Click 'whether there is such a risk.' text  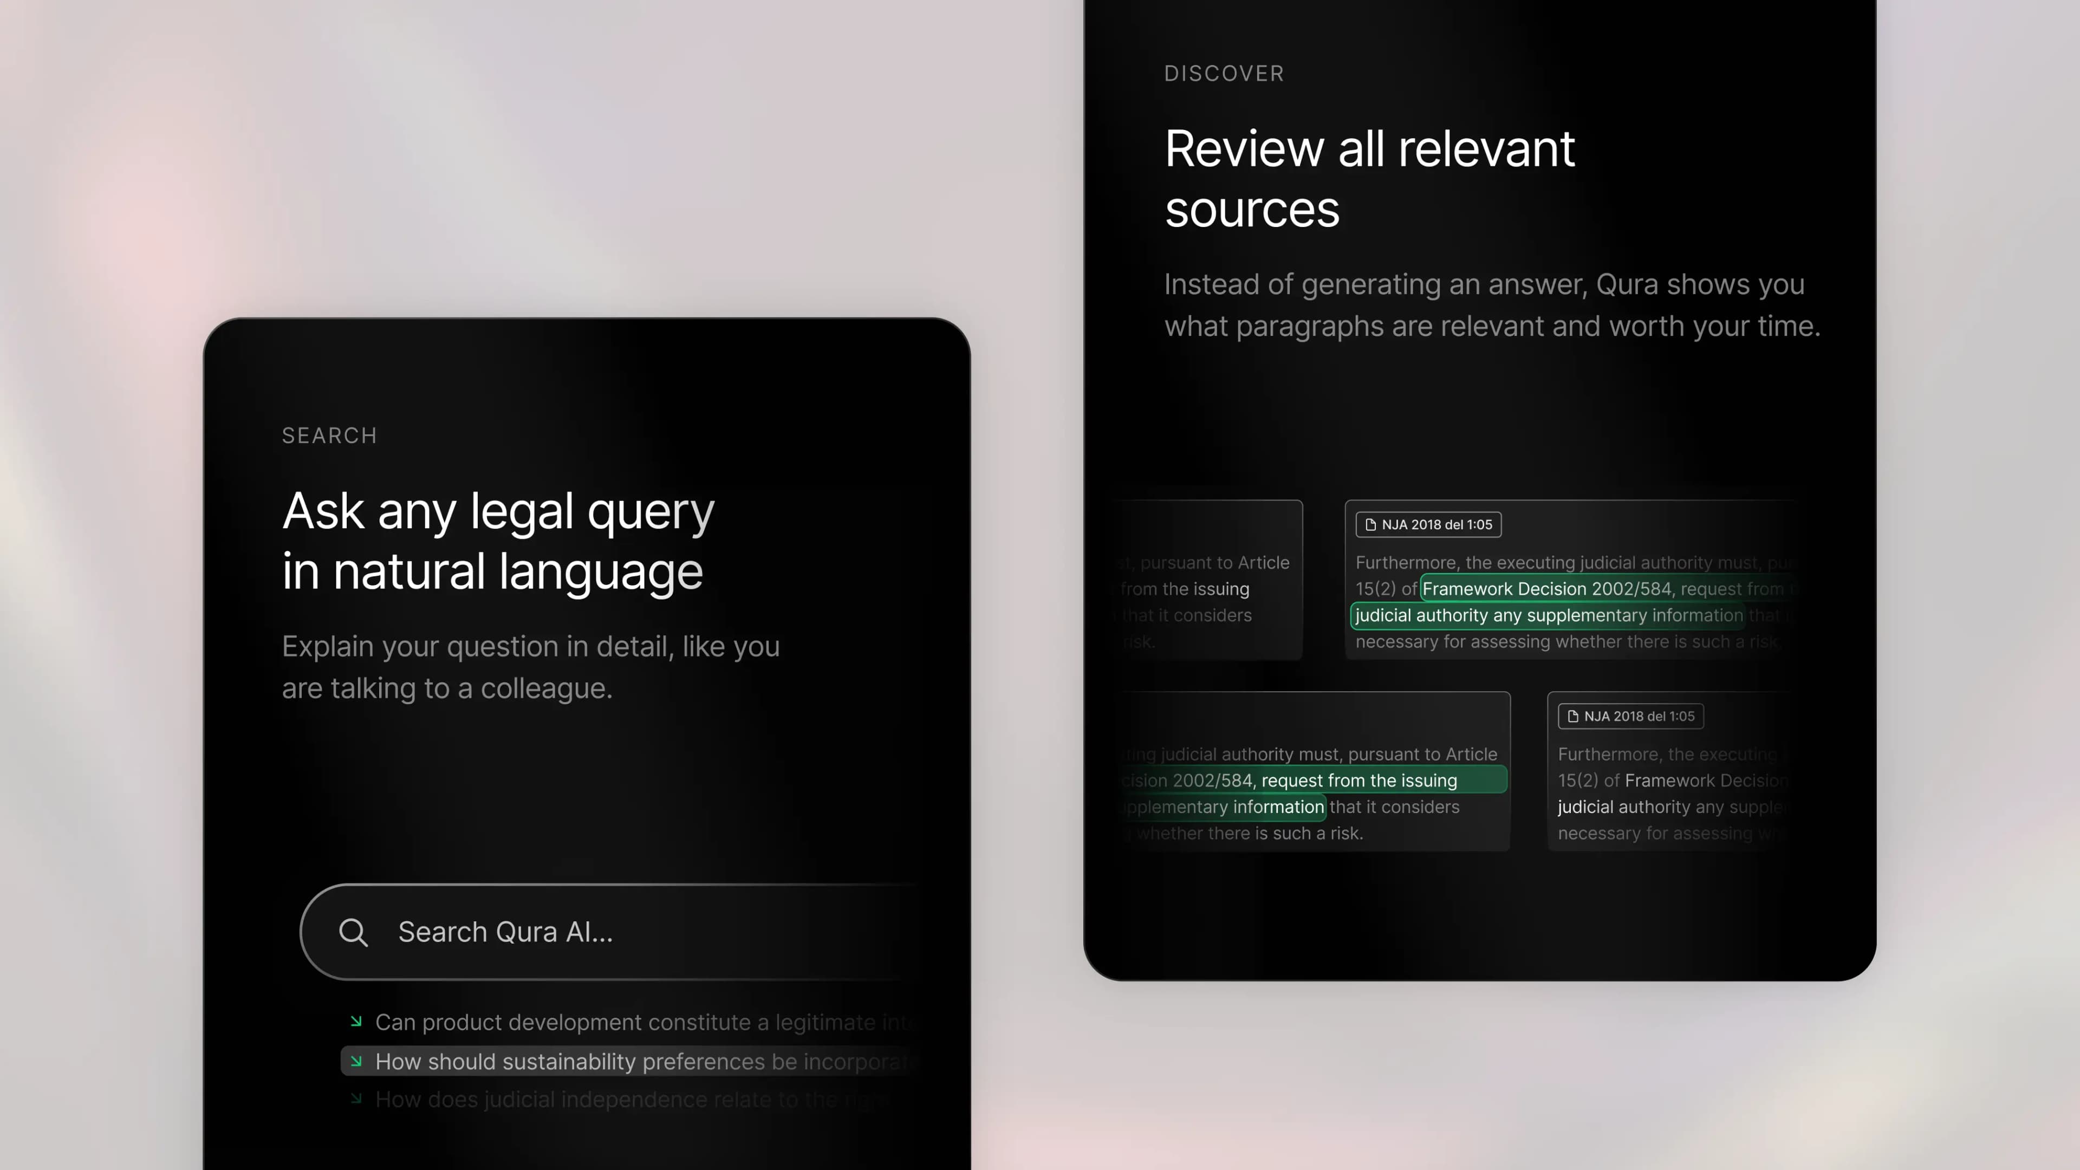click(1250, 833)
